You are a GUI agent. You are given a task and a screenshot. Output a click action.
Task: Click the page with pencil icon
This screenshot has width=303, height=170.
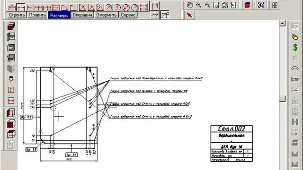(233, 5)
